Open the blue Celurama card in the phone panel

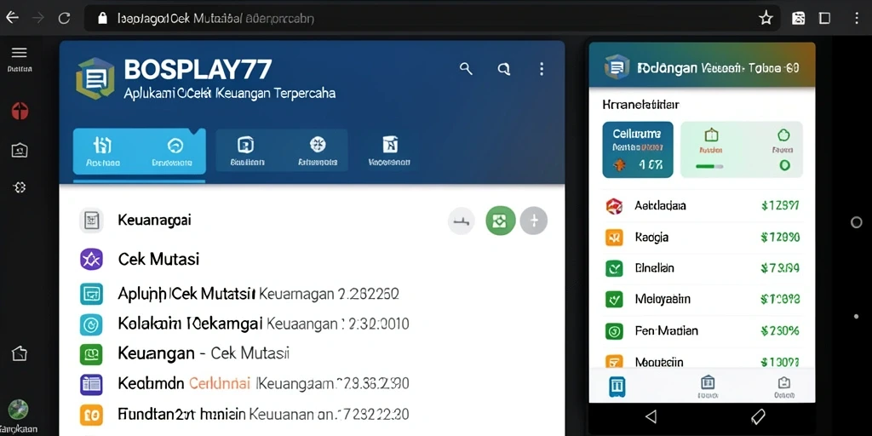(638, 150)
